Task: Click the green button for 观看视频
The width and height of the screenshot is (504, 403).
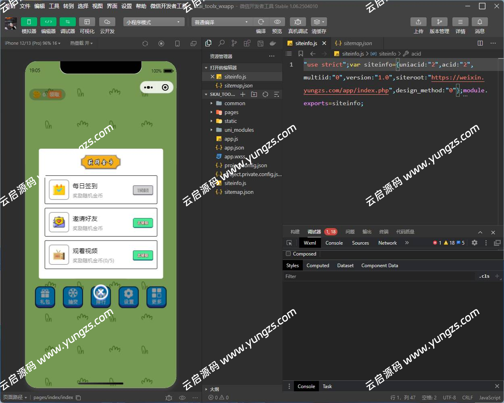Action: pyautogui.click(x=143, y=256)
